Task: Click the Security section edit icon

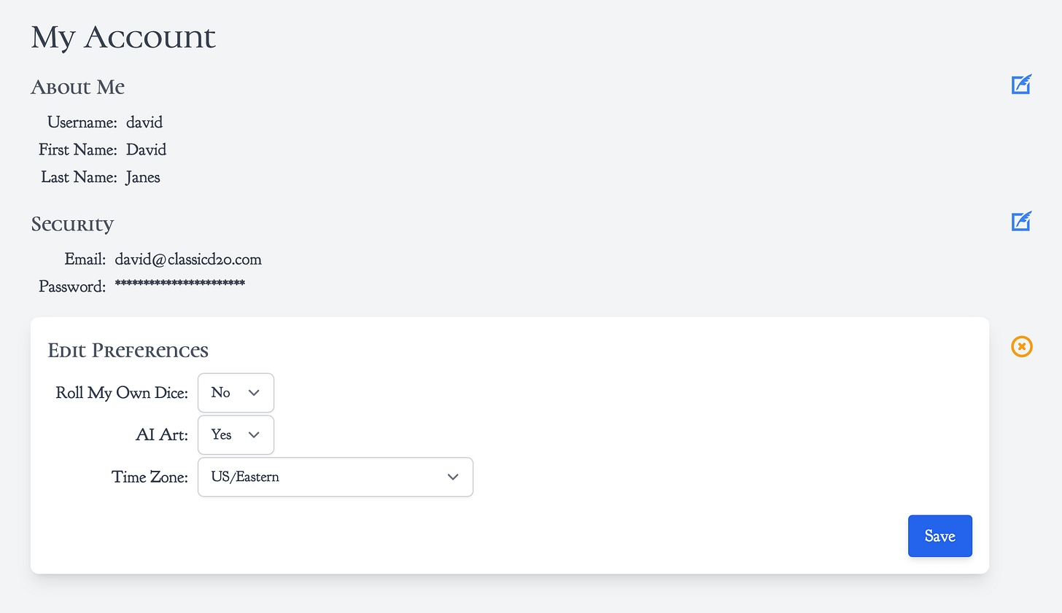Action: point(1021,221)
